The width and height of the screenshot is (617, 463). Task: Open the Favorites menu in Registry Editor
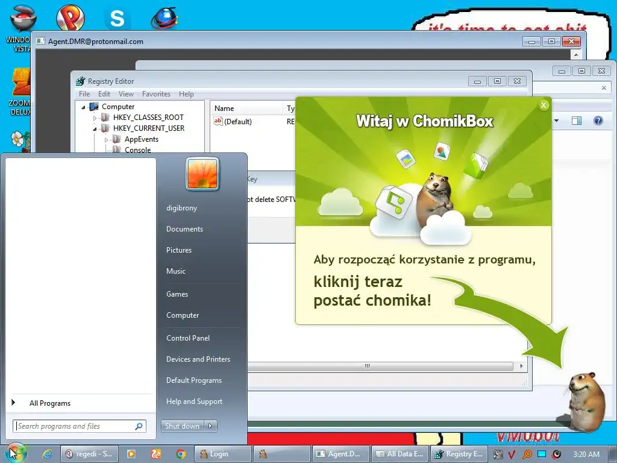tap(156, 94)
